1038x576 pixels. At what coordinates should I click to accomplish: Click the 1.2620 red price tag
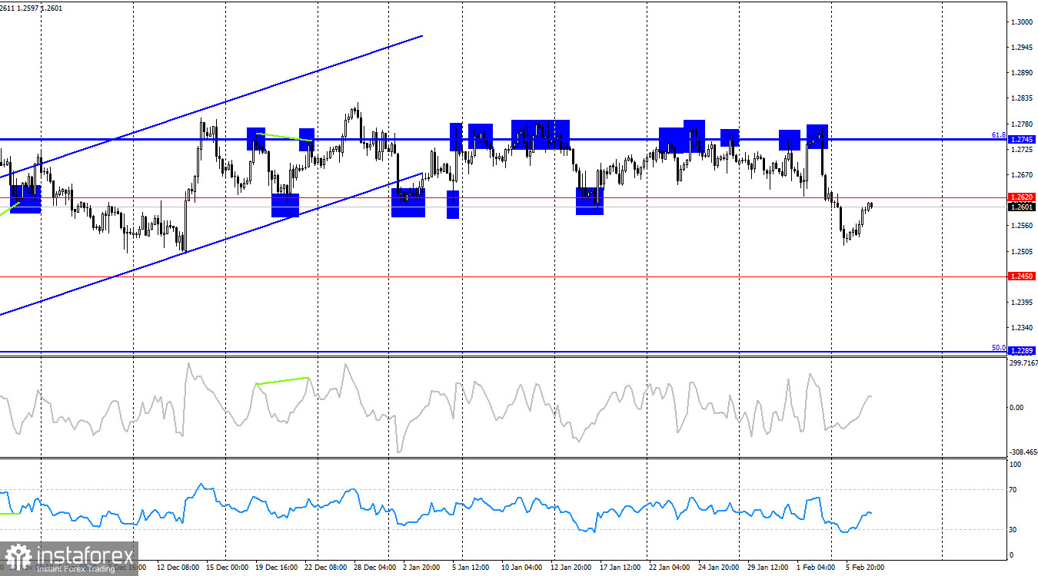pyautogui.click(x=1022, y=197)
